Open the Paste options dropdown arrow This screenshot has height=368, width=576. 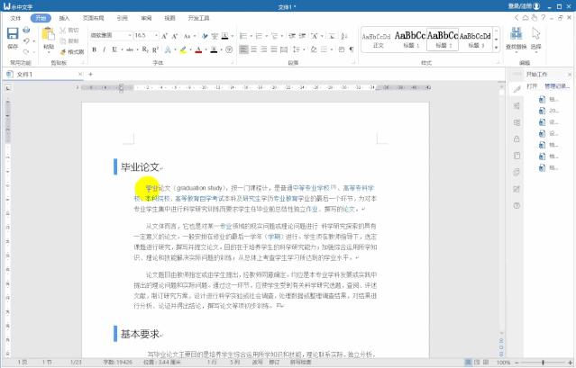pos(49,52)
